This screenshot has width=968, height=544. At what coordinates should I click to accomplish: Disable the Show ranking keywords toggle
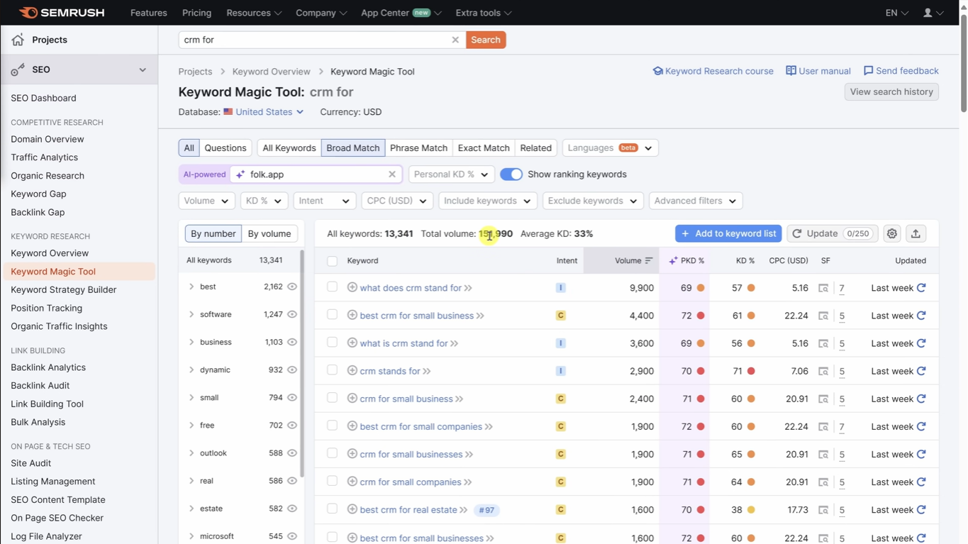click(511, 174)
